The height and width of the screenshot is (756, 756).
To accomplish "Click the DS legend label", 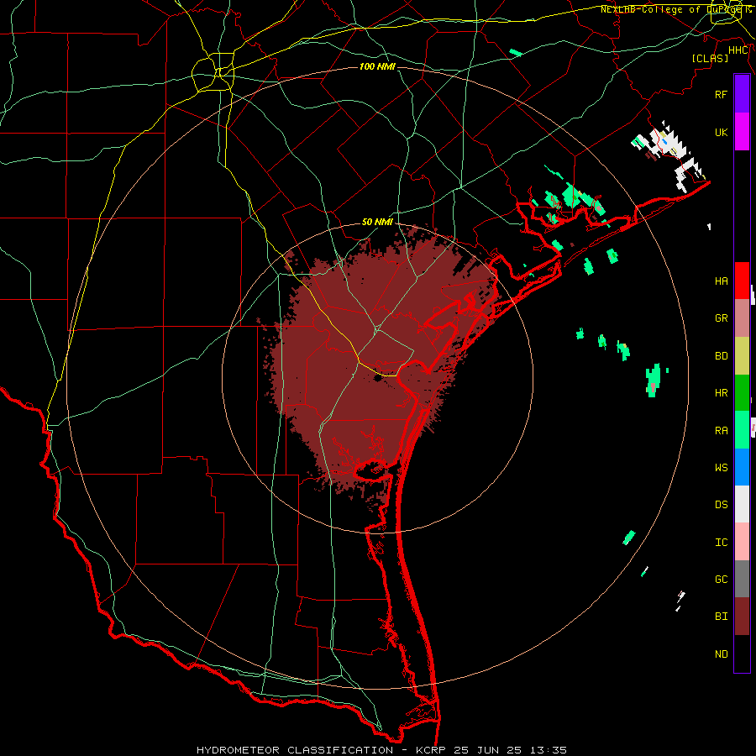I will [721, 505].
